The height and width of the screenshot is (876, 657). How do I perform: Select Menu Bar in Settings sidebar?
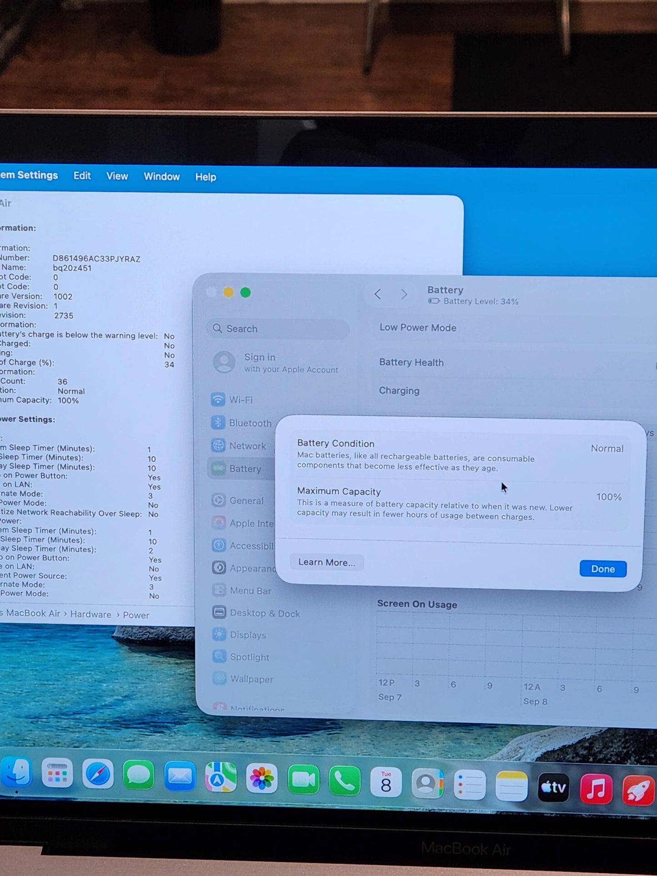pos(242,591)
